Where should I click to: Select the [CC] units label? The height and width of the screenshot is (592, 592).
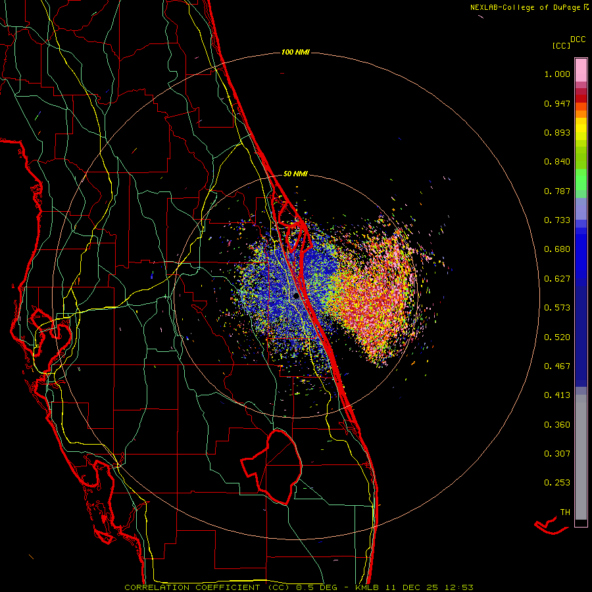[561, 45]
